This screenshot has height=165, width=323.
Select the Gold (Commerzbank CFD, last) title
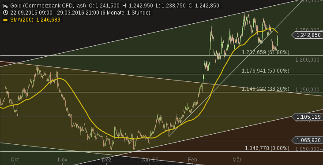click(x=49, y=6)
